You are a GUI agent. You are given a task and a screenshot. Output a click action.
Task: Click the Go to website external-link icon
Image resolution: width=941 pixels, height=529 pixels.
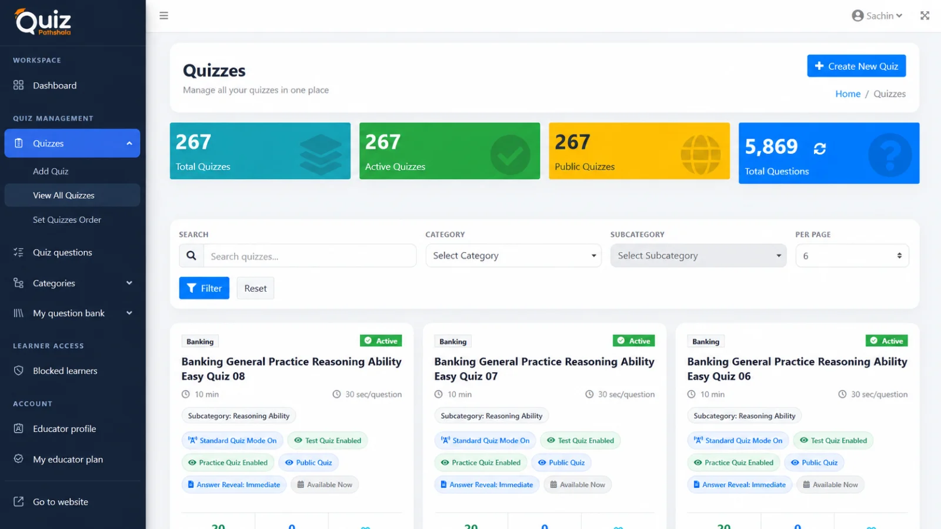tap(19, 501)
